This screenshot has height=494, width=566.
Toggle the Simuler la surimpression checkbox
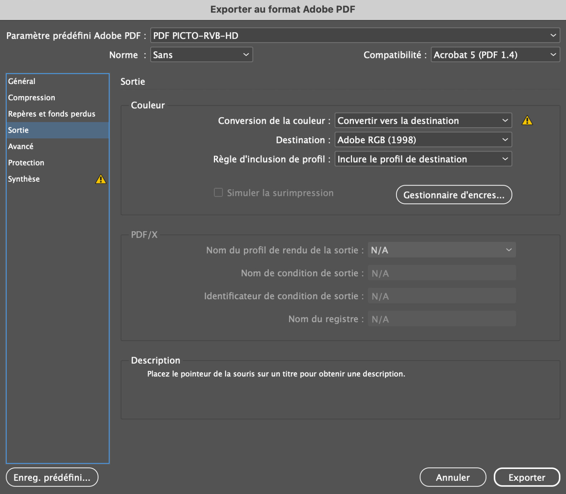[x=218, y=193]
